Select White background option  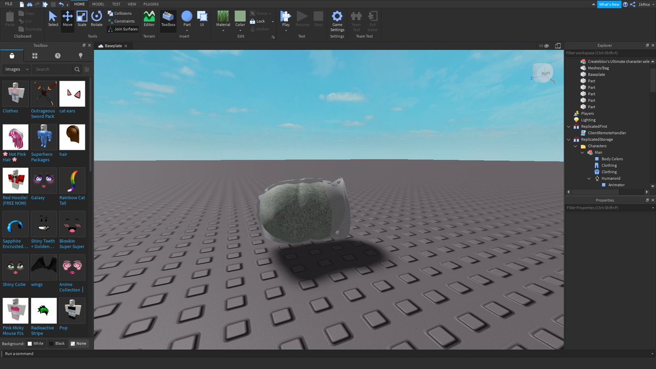tap(36, 343)
